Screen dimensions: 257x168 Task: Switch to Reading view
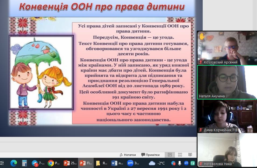pyautogui.click(x=190, y=155)
